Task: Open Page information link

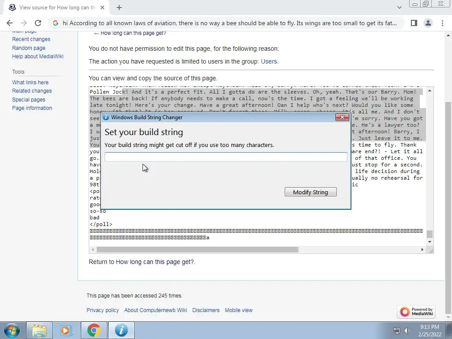Action: click(32, 108)
